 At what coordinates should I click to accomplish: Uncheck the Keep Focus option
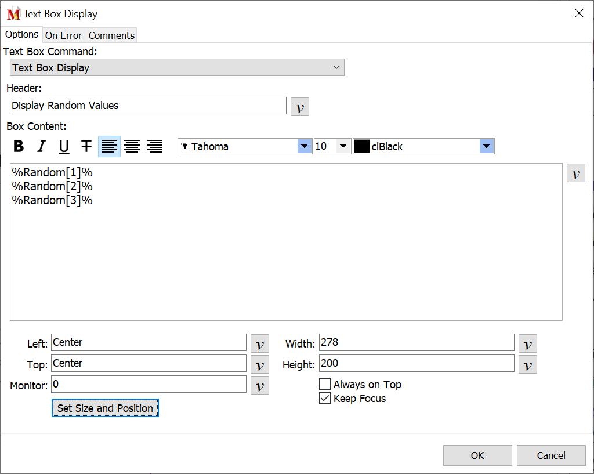click(325, 399)
